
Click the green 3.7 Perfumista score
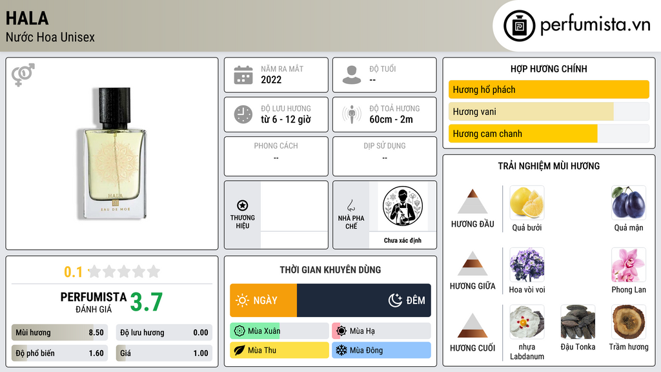pyautogui.click(x=147, y=302)
